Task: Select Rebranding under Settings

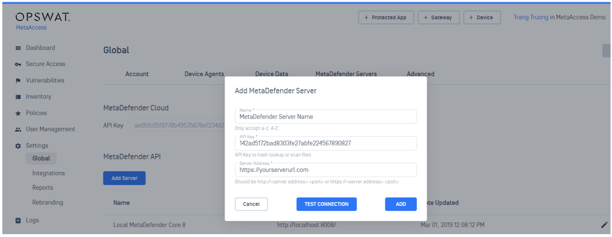Action: tap(47, 203)
